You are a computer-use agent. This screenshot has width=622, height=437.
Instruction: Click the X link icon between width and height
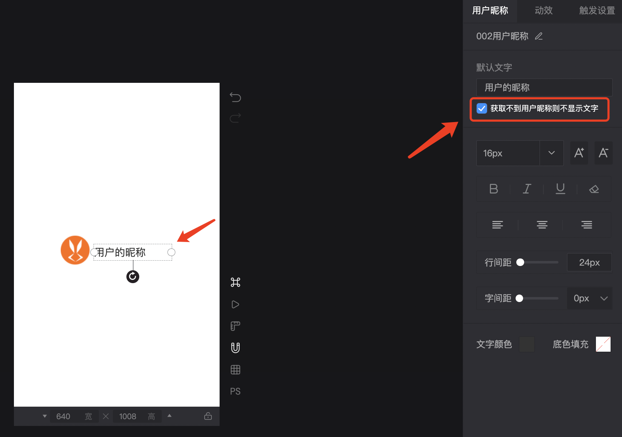tap(106, 416)
